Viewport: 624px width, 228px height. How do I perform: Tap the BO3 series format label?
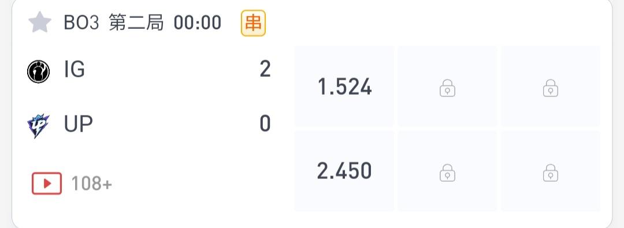tap(81, 23)
